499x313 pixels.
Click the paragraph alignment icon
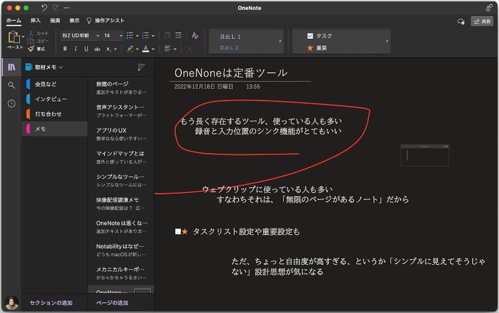(x=167, y=49)
